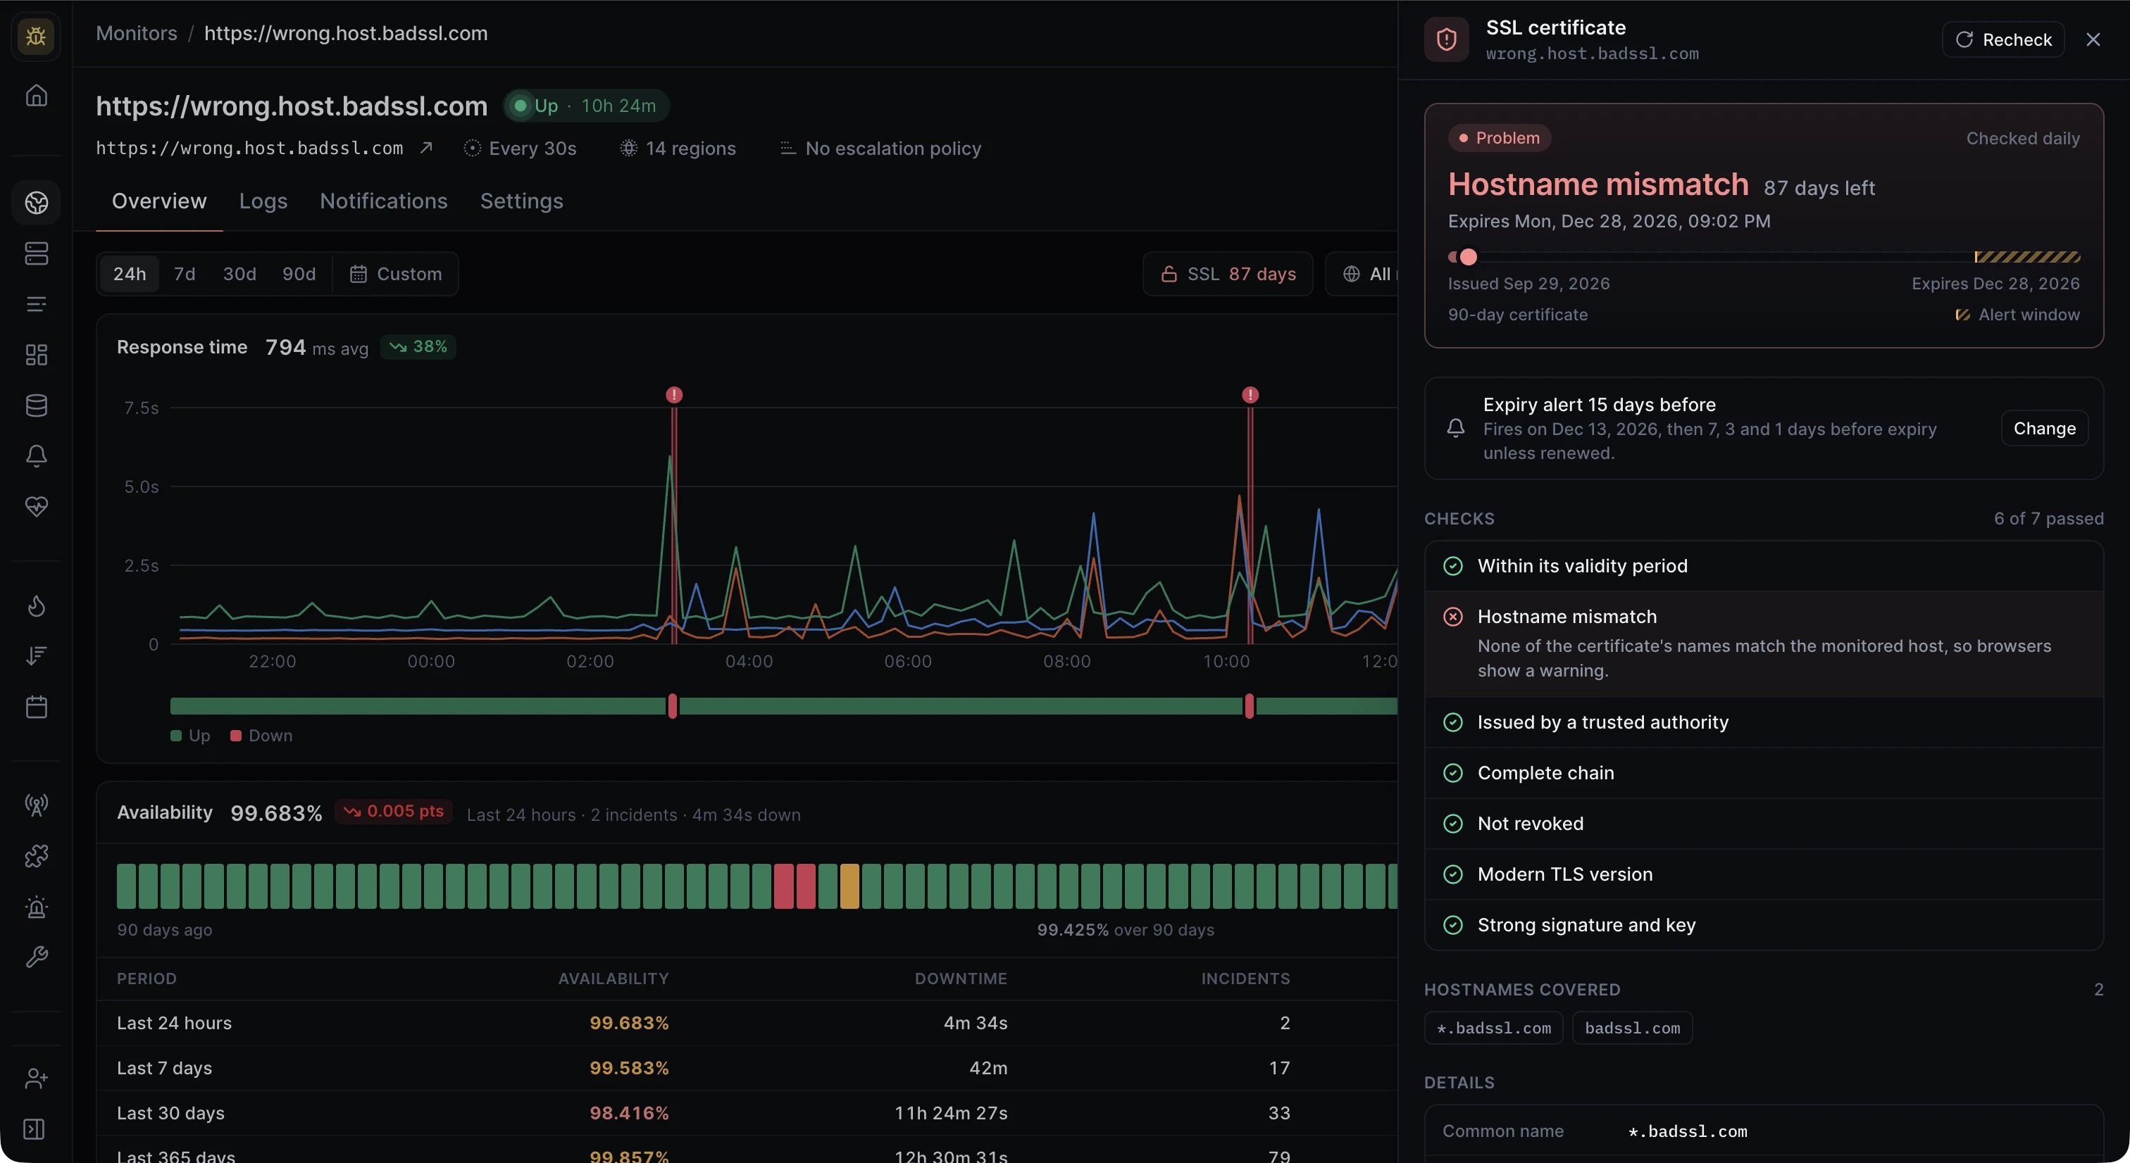Click the Last 30 days period row
The height and width of the screenshot is (1163, 2130).
coord(747,1112)
